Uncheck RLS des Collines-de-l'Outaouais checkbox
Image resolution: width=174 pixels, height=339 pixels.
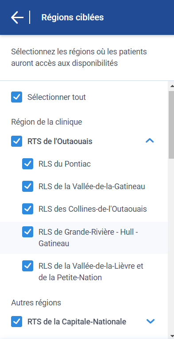(x=28, y=209)
